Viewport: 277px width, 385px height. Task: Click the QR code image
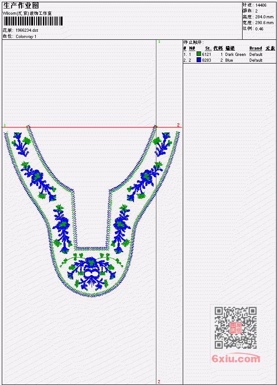pyautogui.click(x=235, y=328)
